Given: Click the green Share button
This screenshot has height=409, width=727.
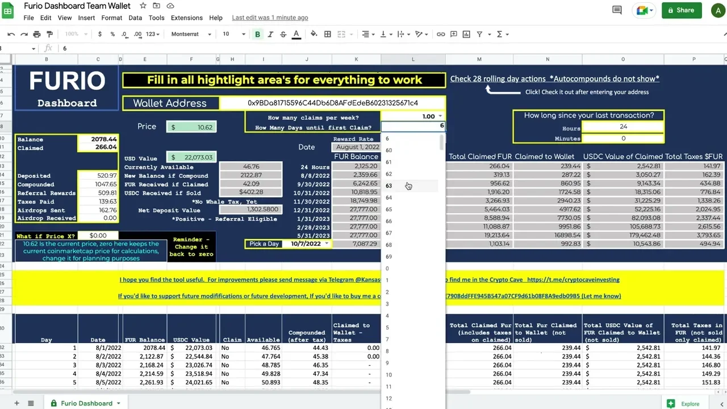Looking at the screenshot, I should (681, 10).
